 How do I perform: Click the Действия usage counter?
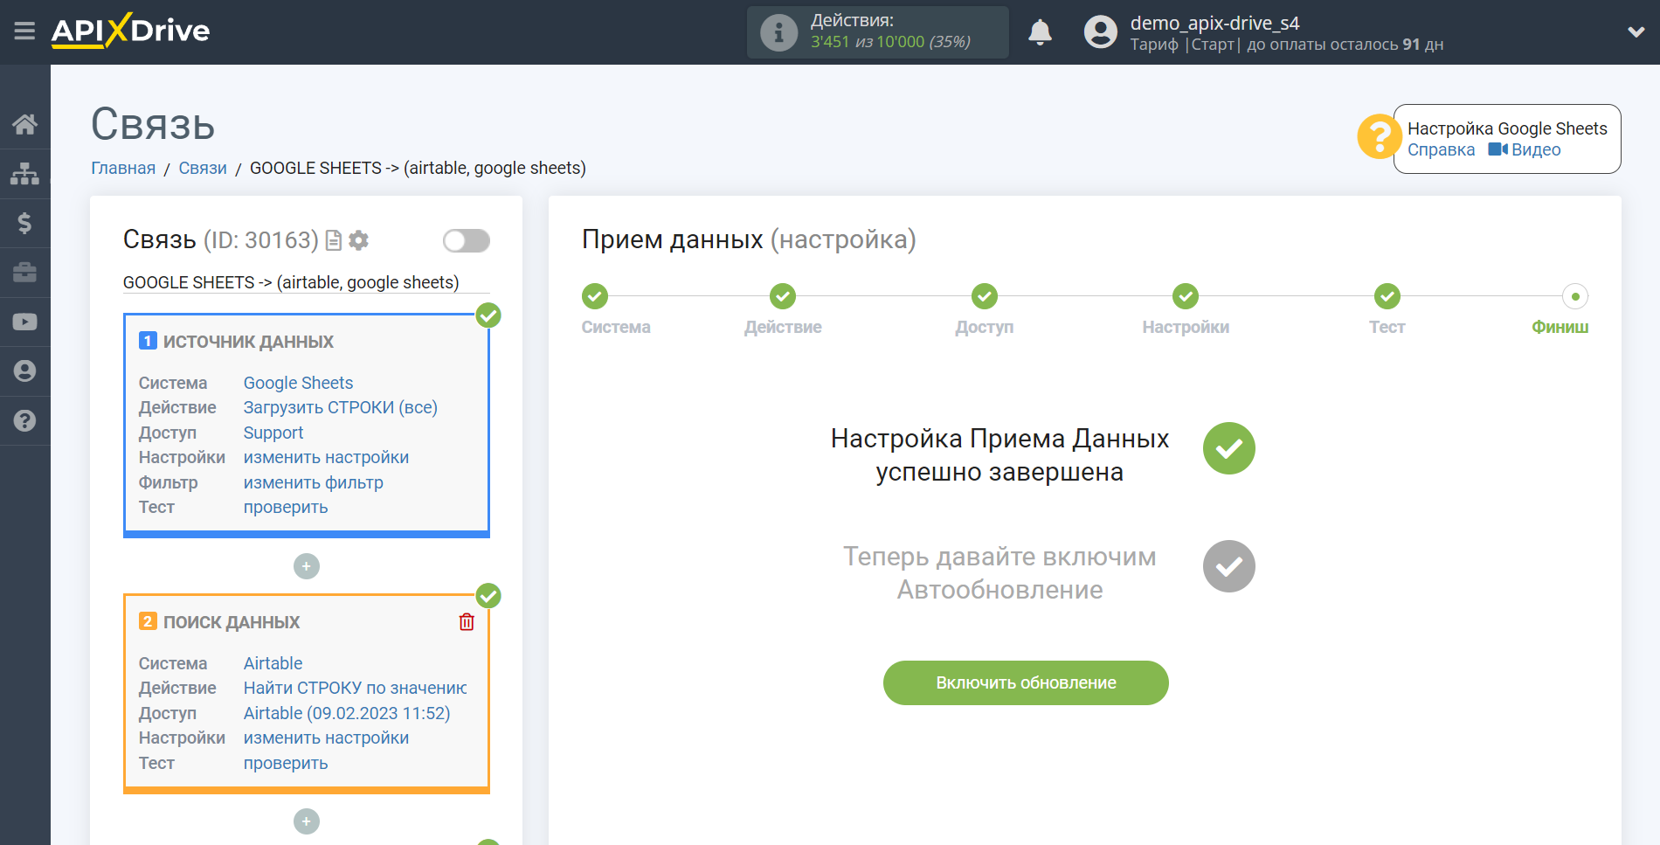pos(877,32)
